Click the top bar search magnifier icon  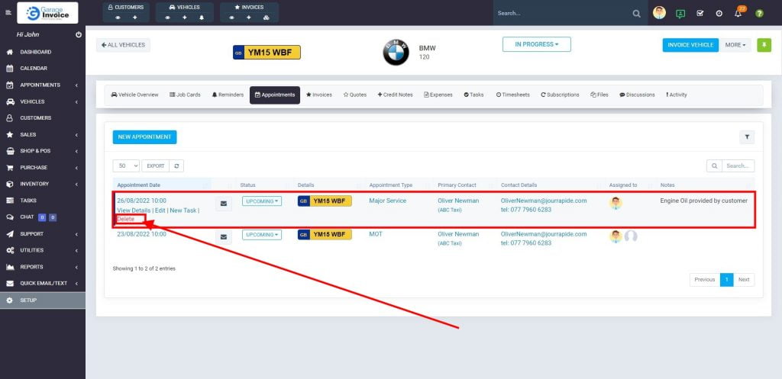click(x=637, y=14)
